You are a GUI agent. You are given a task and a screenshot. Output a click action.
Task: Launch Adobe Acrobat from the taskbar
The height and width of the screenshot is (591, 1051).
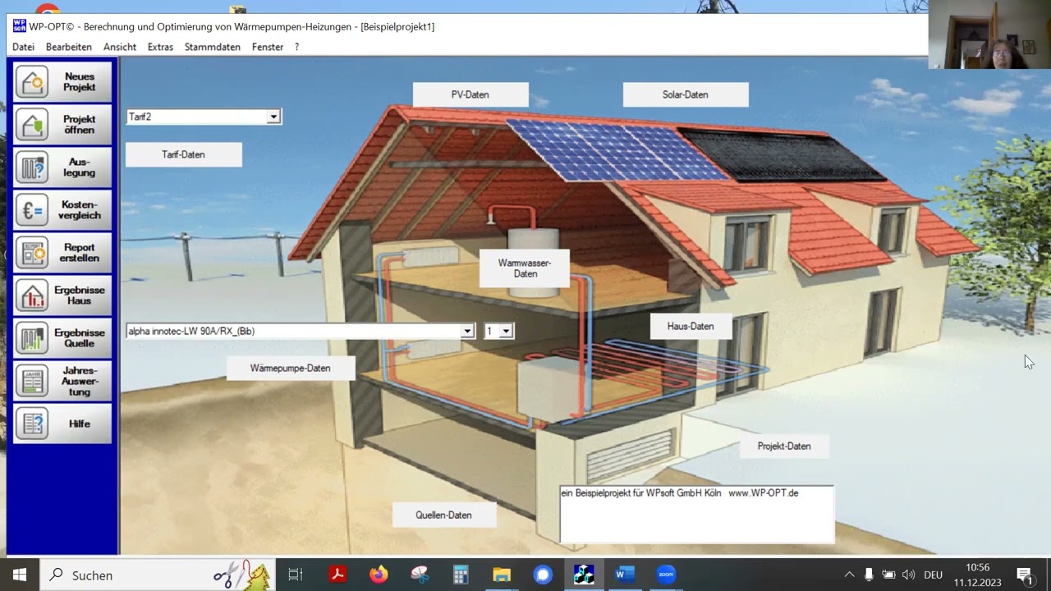tap(337, 575)
